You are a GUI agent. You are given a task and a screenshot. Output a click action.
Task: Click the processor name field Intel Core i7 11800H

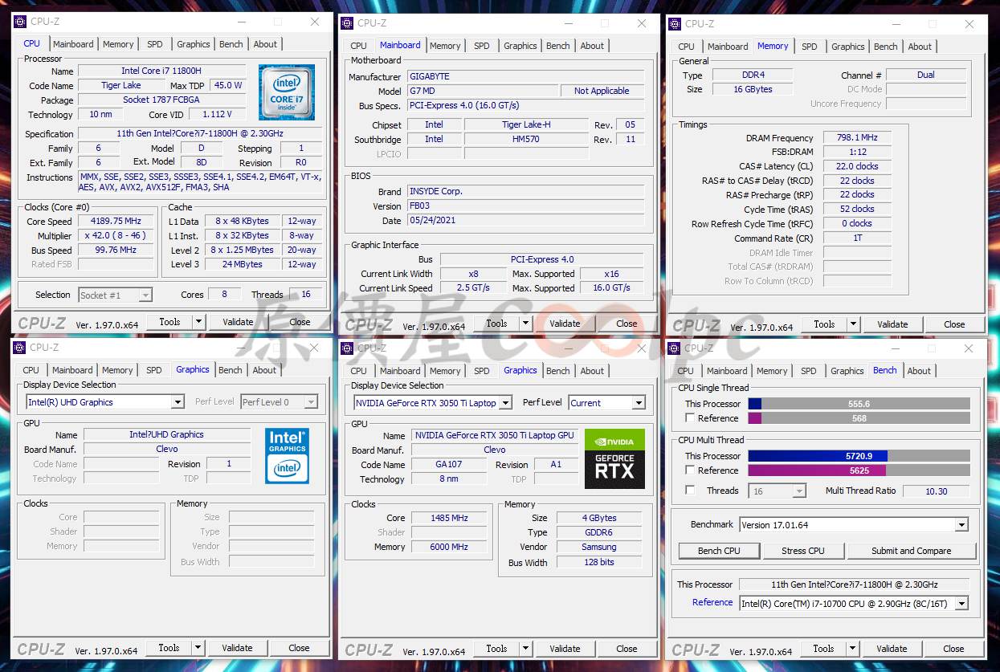(161, 71)
